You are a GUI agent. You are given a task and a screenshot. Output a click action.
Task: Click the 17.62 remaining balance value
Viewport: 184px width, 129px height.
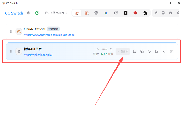[x=104, y=54]
